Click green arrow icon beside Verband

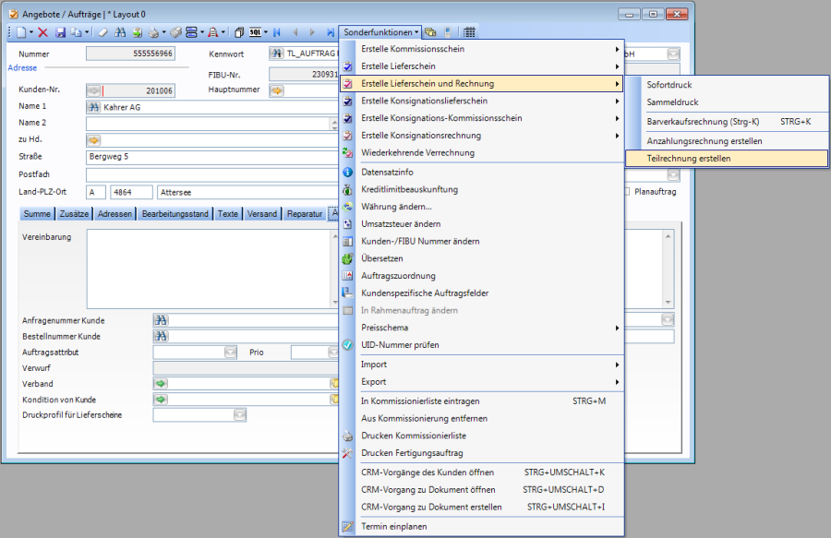tap(161, 383)
